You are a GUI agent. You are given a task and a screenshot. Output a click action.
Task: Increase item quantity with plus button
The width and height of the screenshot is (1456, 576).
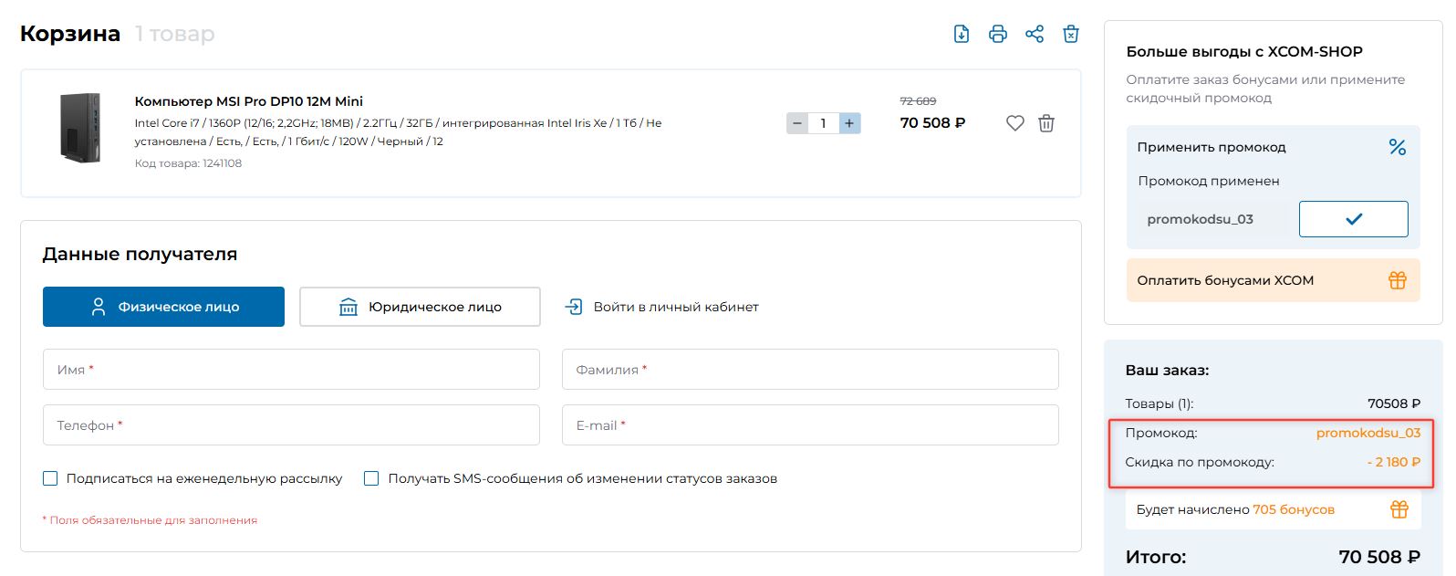[x=849, y=123]
